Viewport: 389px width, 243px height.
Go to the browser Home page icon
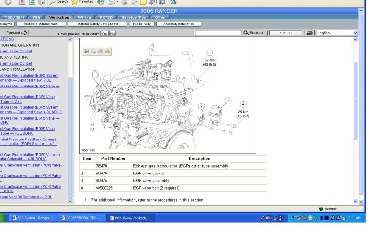point(42,2)
